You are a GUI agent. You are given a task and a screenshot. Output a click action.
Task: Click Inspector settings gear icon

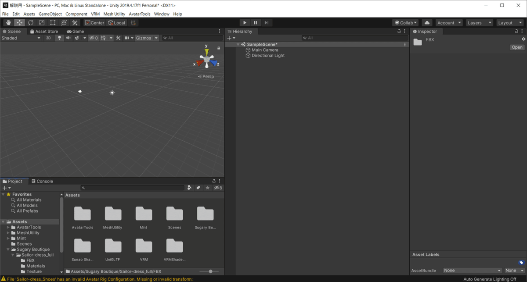(523, 39)
